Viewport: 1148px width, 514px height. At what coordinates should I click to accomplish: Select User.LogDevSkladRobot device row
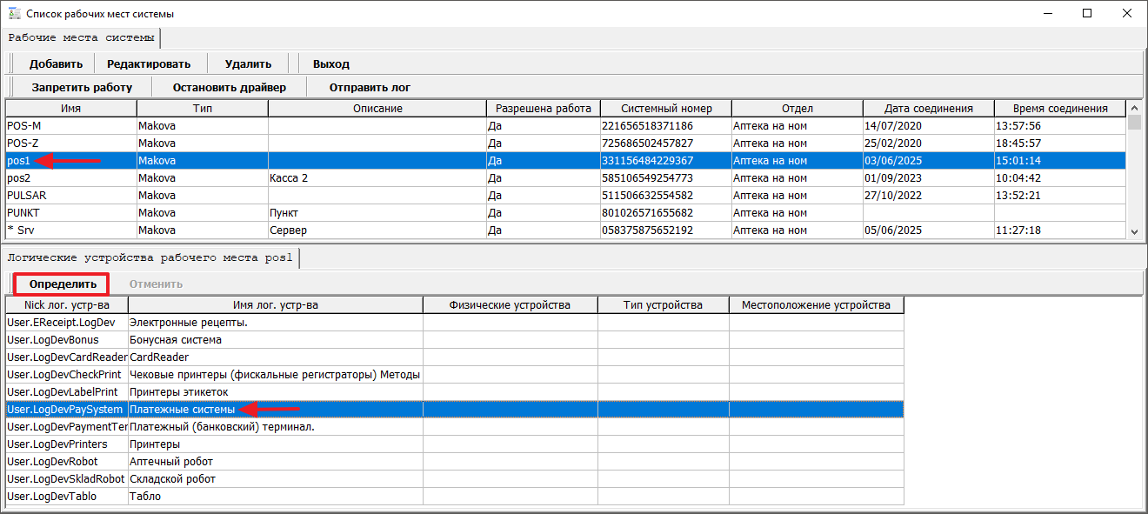[455, 479]
